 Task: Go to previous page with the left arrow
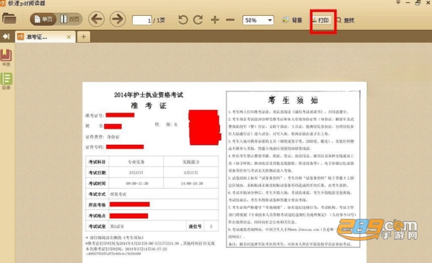point(97,19)
